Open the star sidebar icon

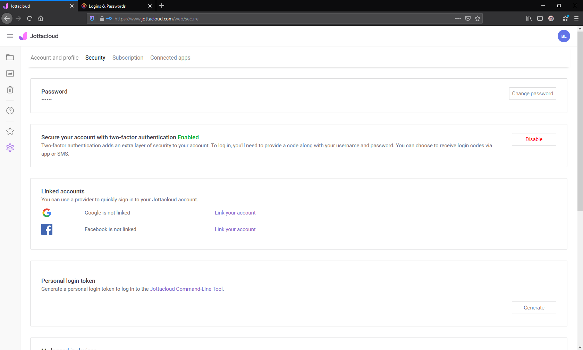[x=10, y=131]
